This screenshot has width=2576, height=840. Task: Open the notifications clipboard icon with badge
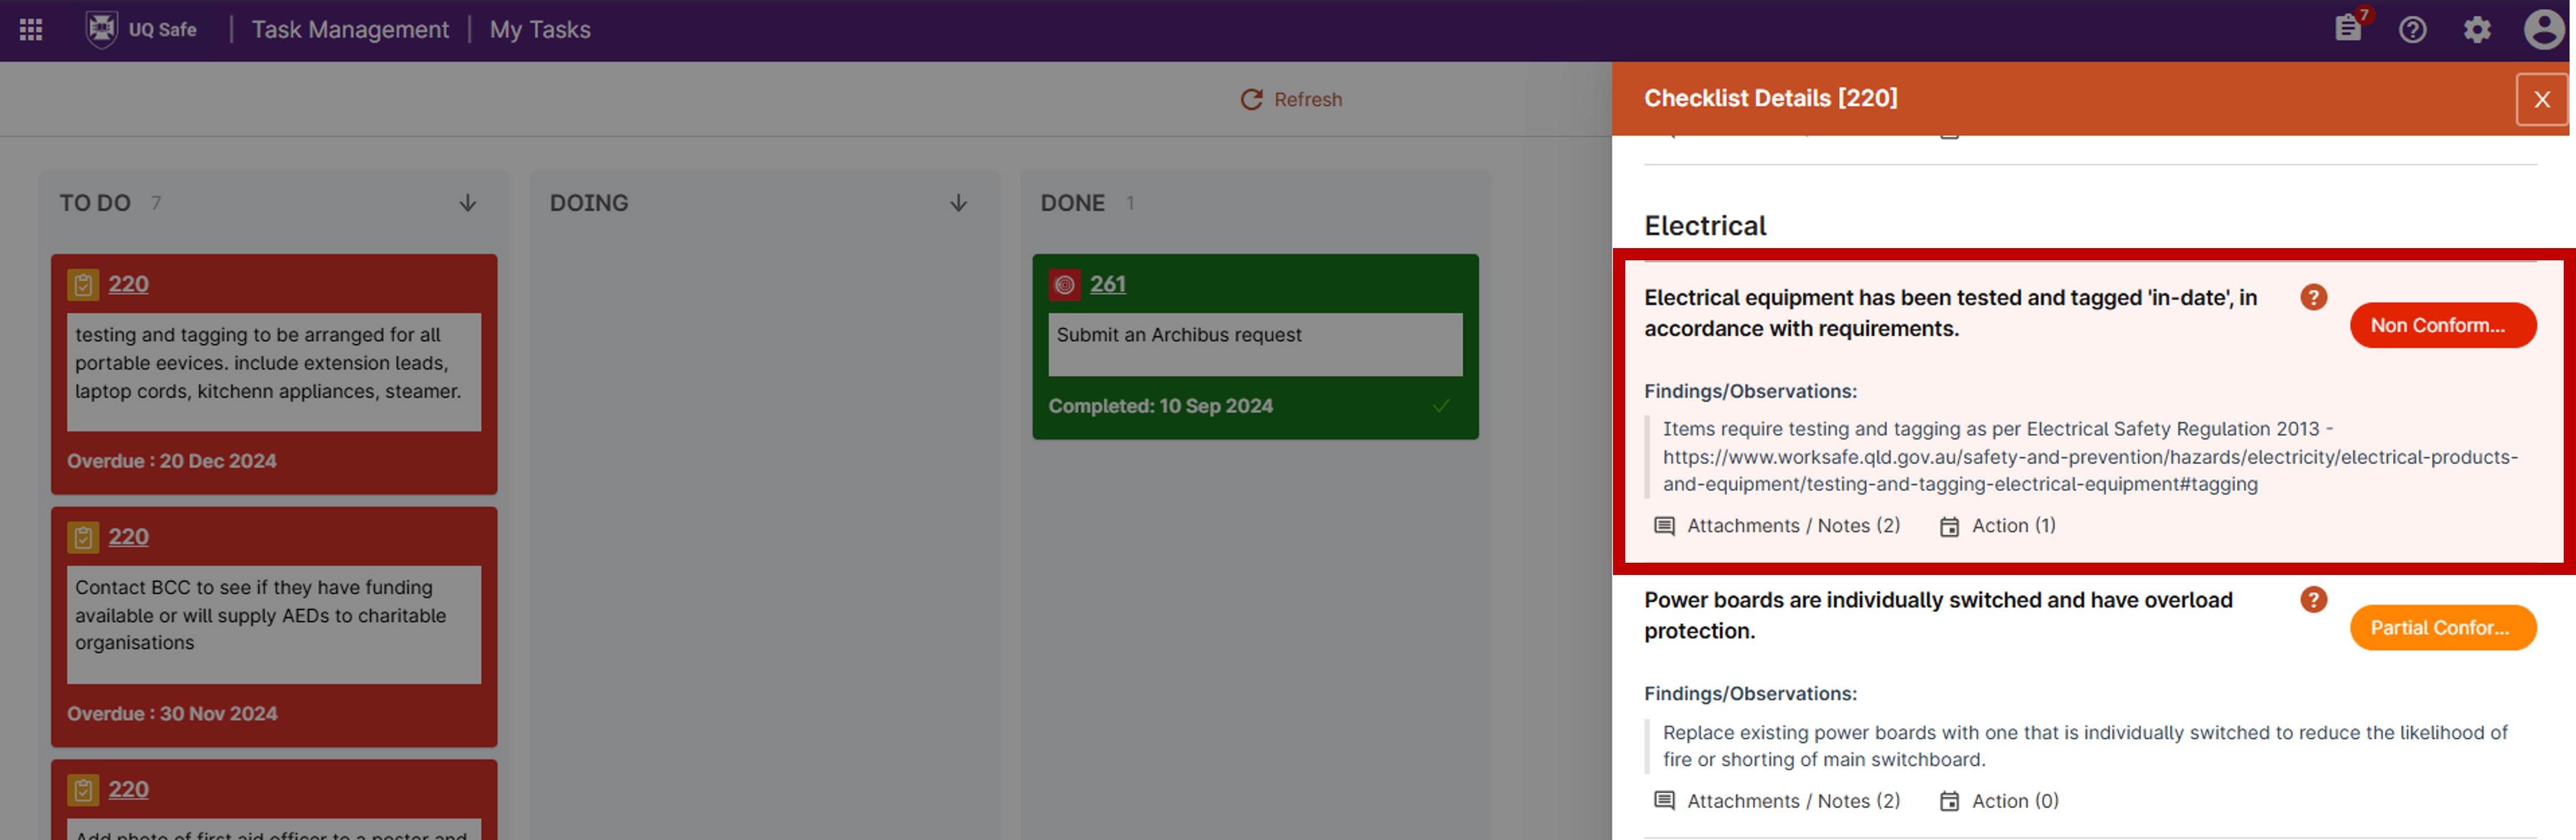pyautogui.click(x=2349, y=28)
